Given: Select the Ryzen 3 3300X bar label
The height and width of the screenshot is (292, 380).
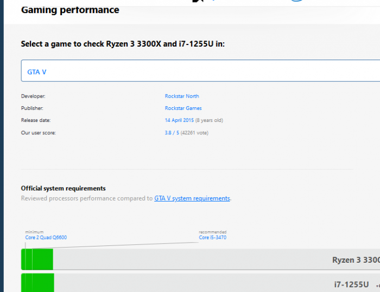Looking at the screenshot, I should coord(356,260).
